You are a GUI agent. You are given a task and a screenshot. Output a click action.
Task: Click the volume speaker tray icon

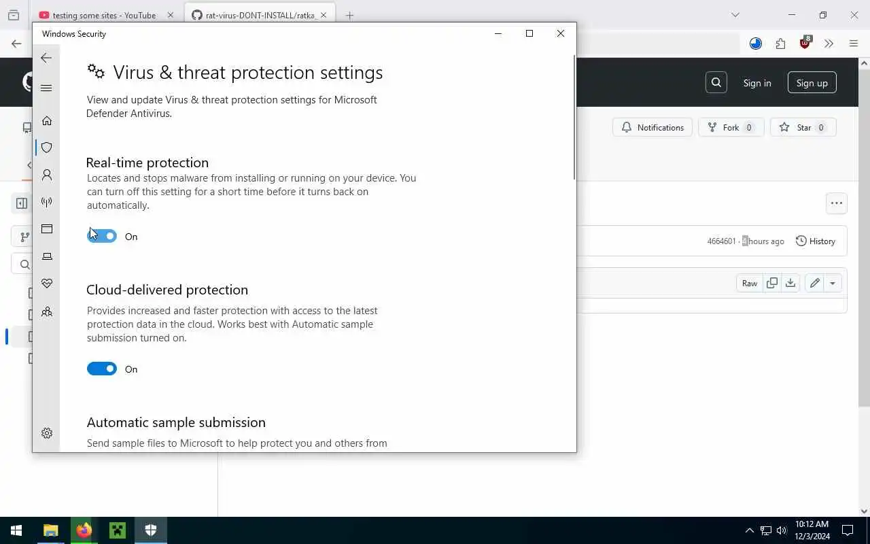pos(782,530)
